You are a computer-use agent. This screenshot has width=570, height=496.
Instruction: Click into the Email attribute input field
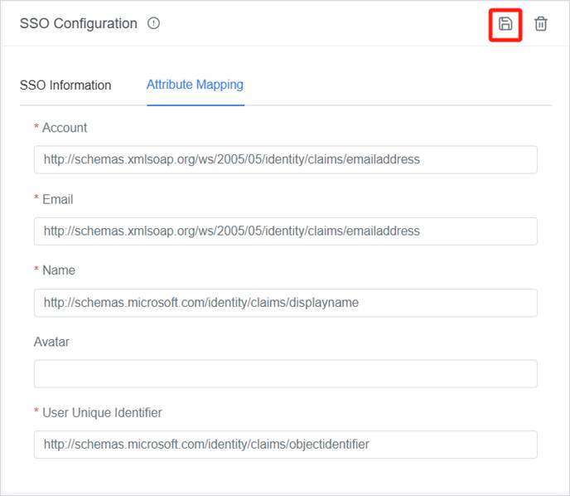285,231
